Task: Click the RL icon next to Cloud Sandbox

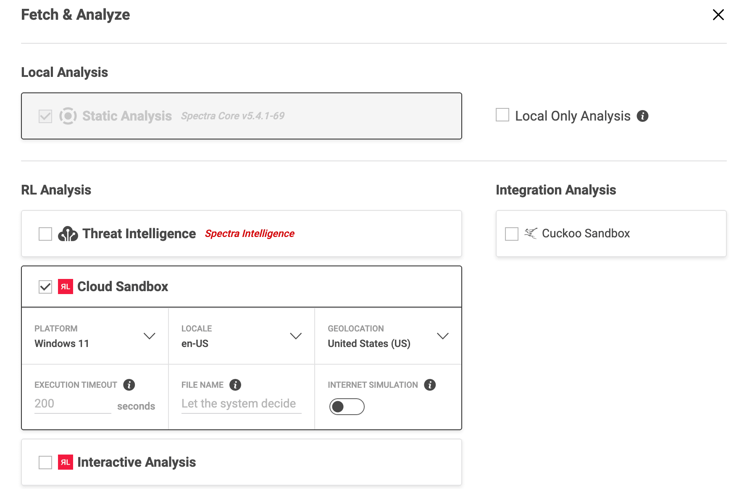Action: click(x=65, y=287)
